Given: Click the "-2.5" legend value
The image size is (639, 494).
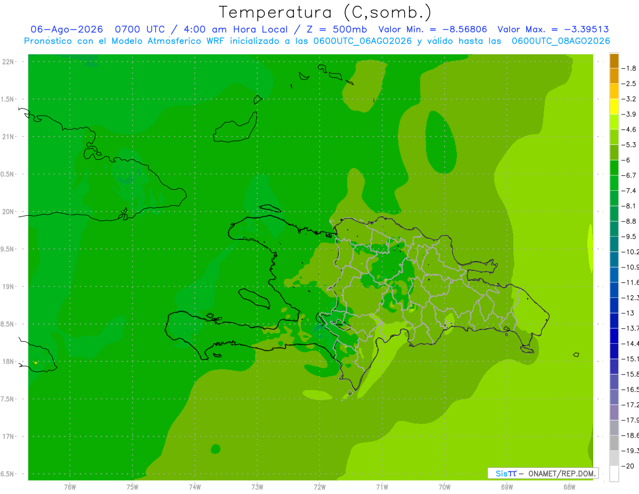Looking at the screenshot, I should pos(629,84).
